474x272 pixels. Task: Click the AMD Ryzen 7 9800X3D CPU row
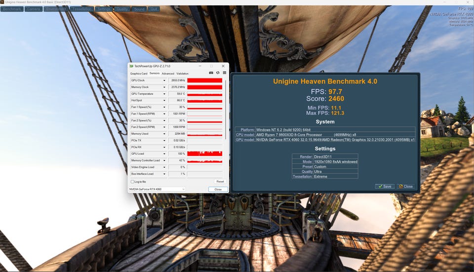tap(325, 135)
